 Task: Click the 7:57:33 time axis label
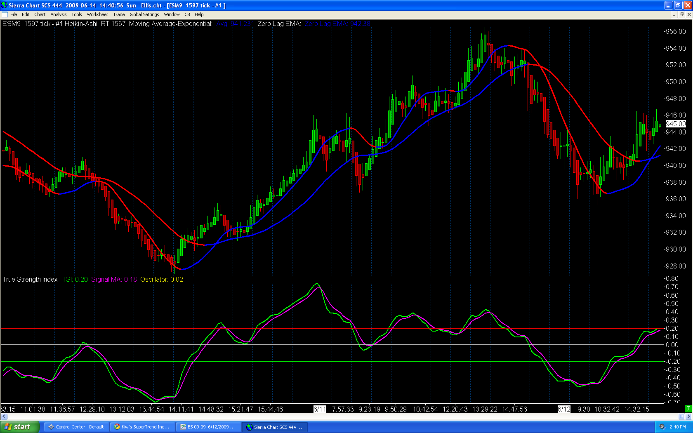343,409
